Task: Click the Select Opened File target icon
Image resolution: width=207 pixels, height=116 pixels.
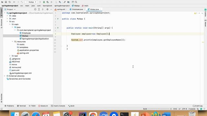Action: pos(35,9)
